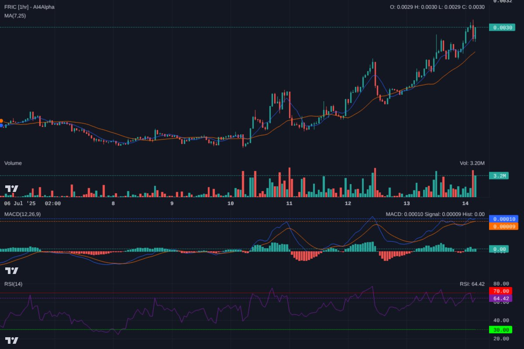The height and width of the screenshot is (349, 524).
Task: Click the green 3.2M volume axis tag
Action: click(x=500, y=176)
